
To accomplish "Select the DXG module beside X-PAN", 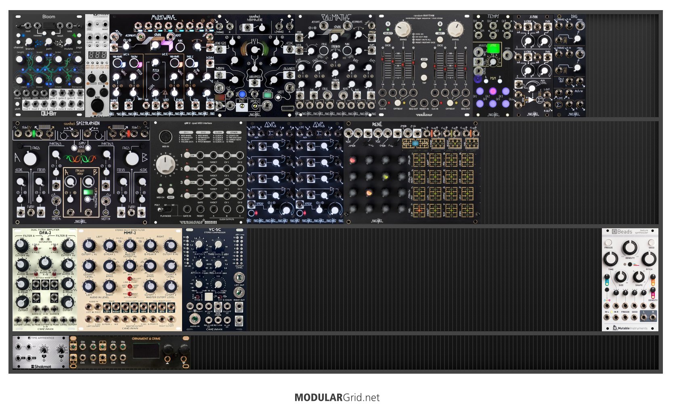I will click(x=570, y=66).
